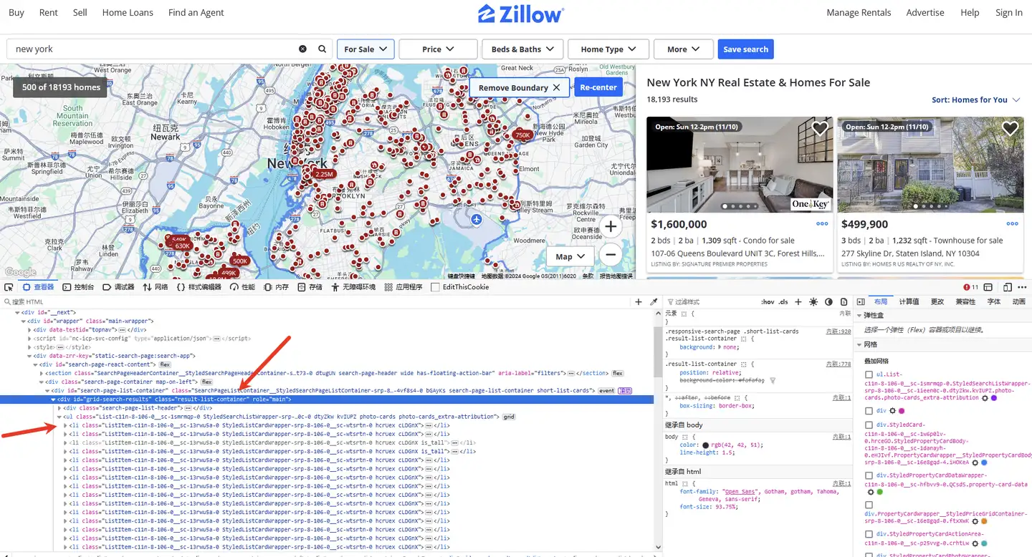Toggle print media simulation

(844, 302)
